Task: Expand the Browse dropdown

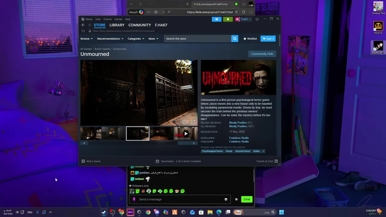Action: click(x=87, y=39)
